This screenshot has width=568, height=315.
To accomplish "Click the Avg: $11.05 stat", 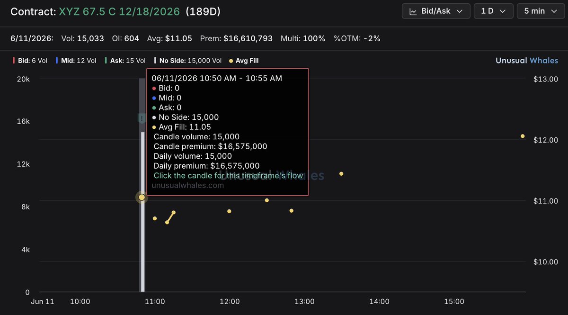I will (169, 38).
